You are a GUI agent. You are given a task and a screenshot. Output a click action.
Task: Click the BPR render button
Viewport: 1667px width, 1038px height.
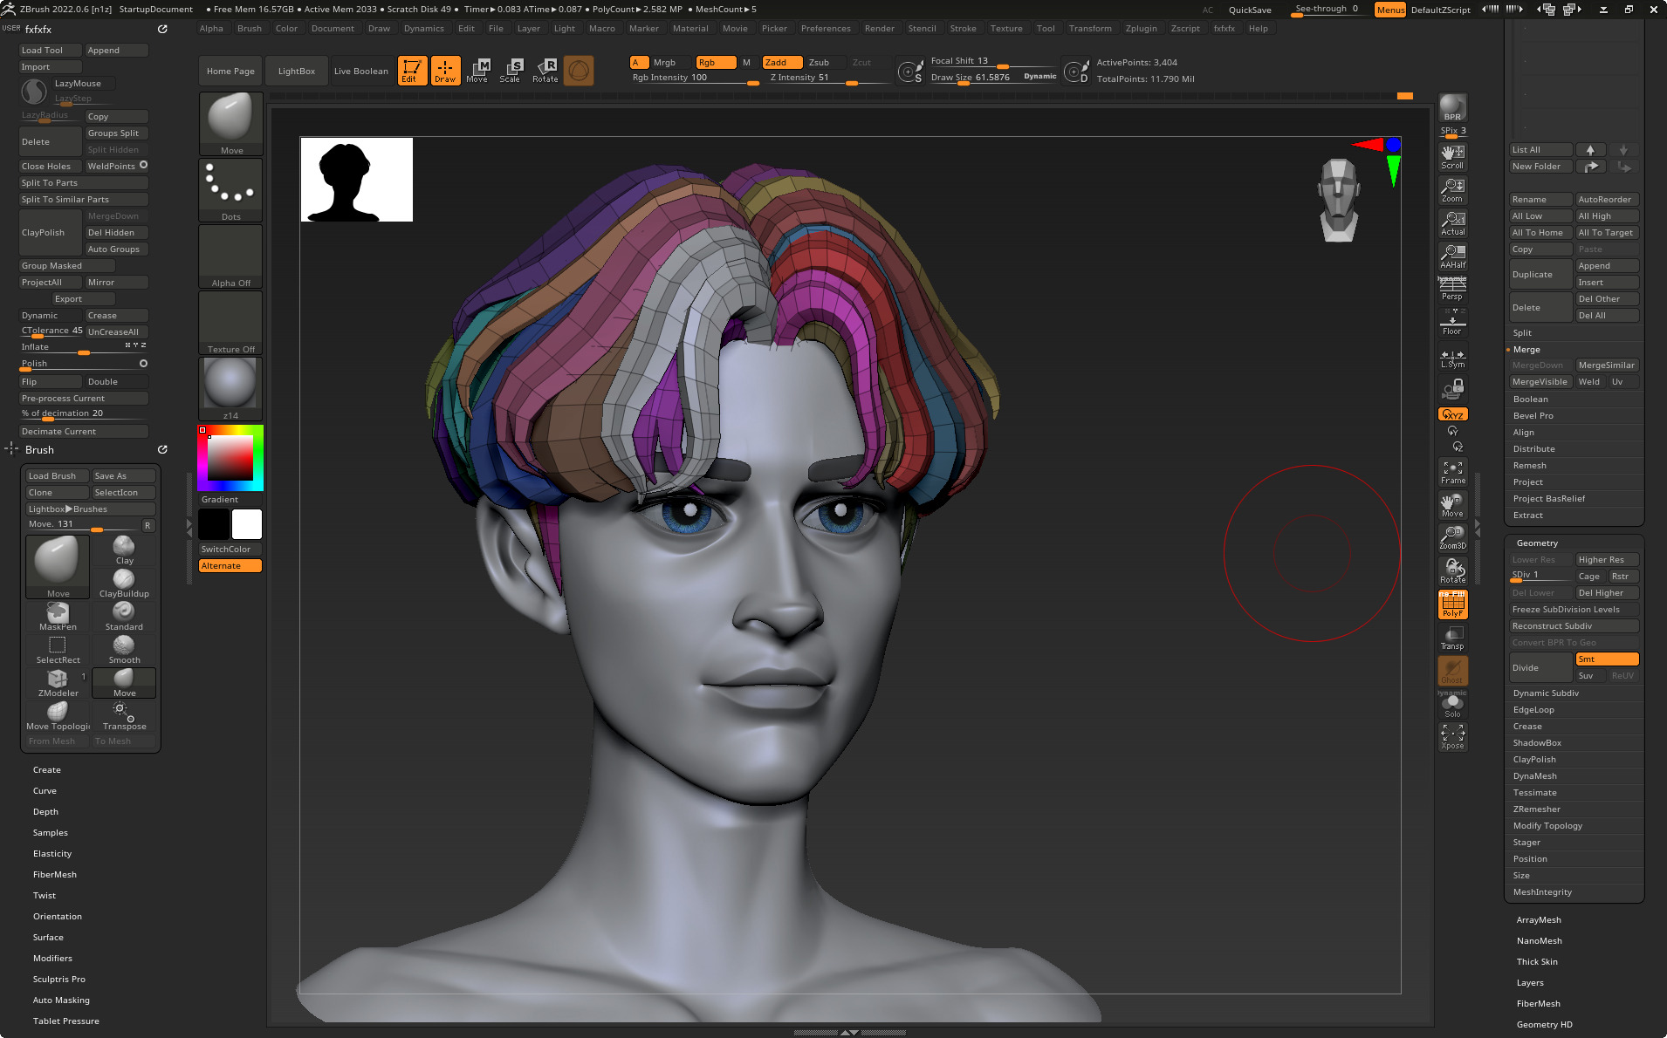1452,108
